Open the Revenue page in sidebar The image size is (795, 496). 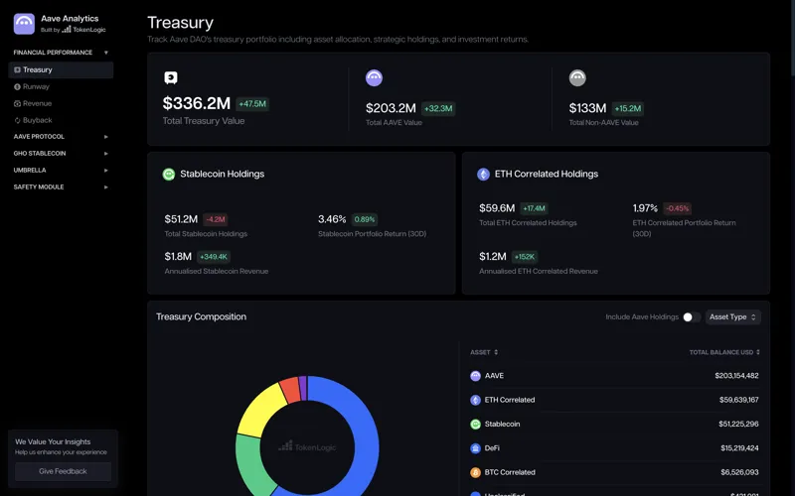pos(61,103)
